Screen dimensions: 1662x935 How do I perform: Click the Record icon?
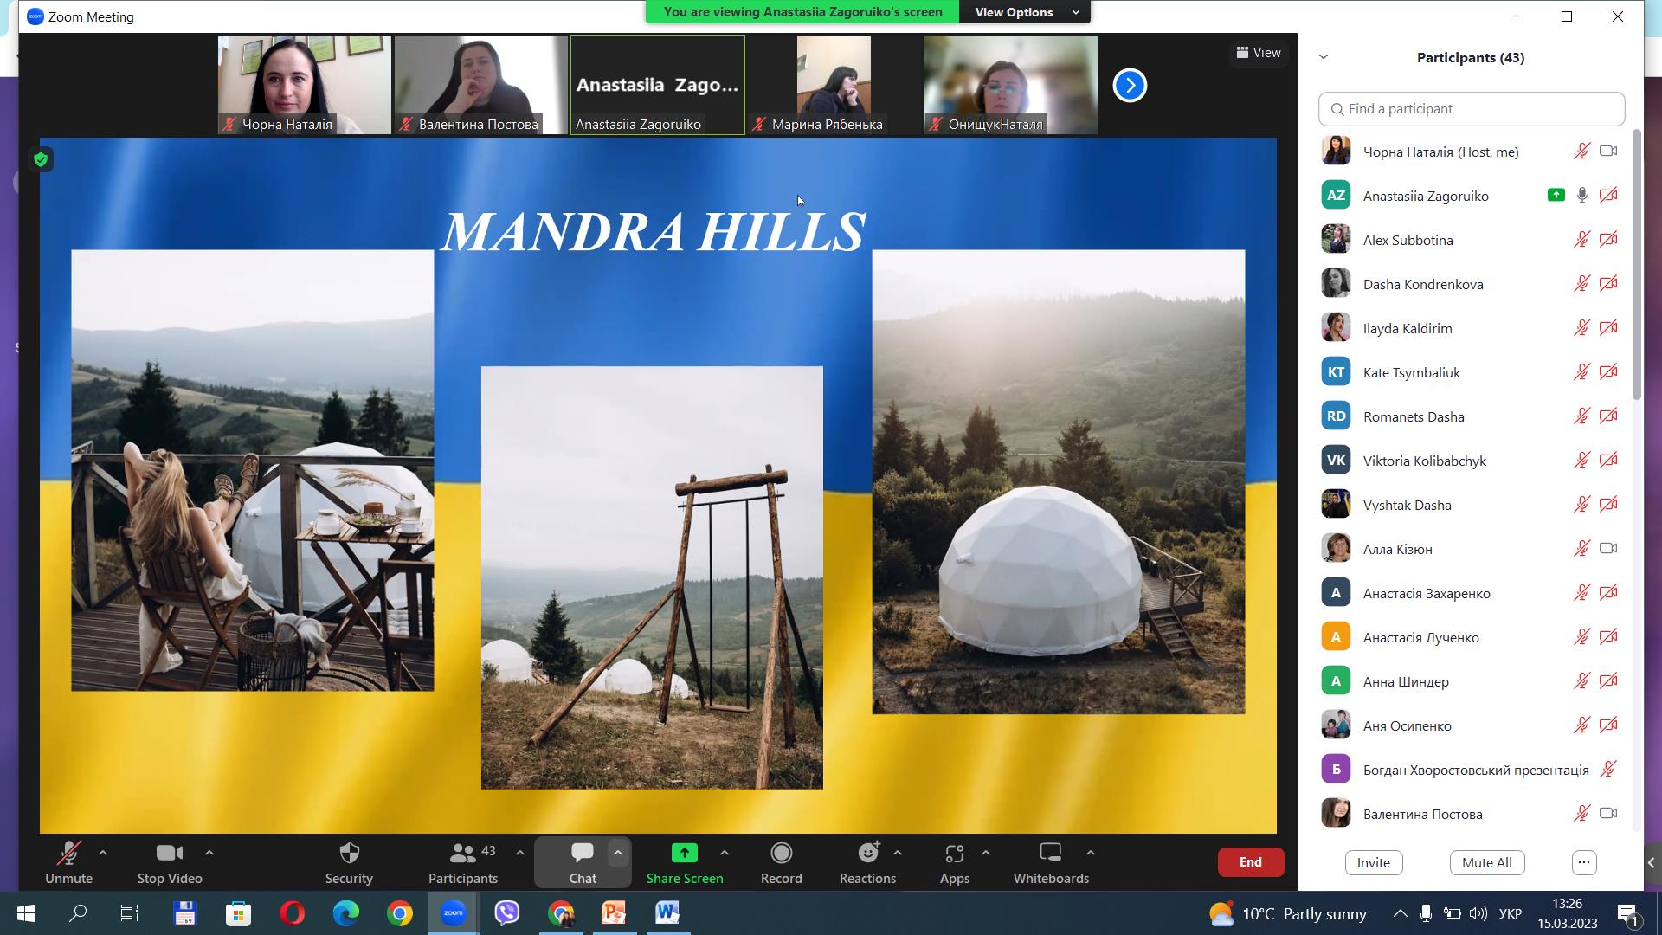click(x=781, y=854)
